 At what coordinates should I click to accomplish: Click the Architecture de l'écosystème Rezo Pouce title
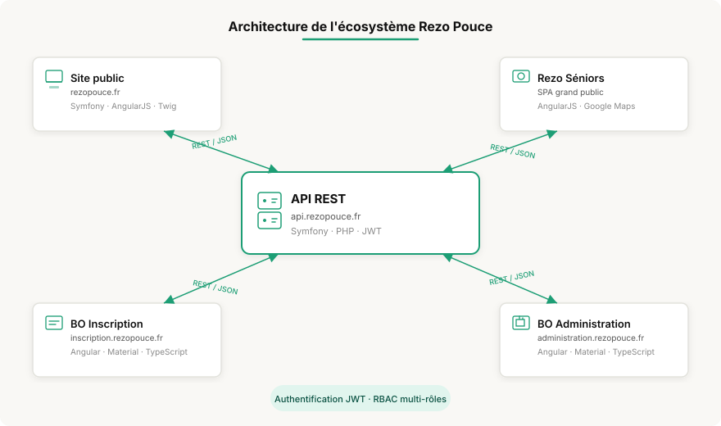pyautogui.click(x=360, y=27)
